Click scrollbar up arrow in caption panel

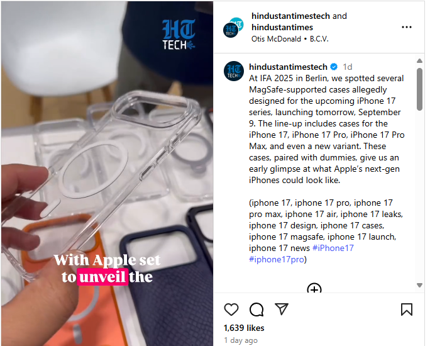pos(419,60)
